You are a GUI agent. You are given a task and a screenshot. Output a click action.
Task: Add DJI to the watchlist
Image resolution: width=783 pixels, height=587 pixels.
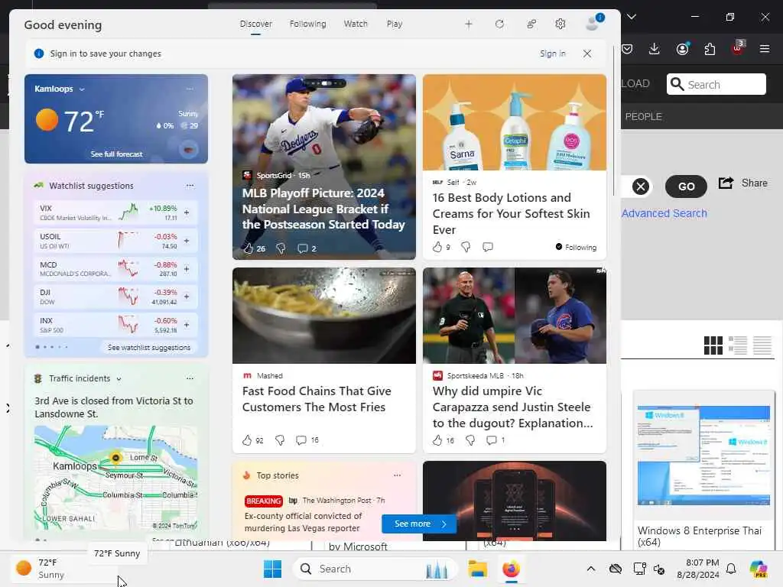click(x=187, y=297)
